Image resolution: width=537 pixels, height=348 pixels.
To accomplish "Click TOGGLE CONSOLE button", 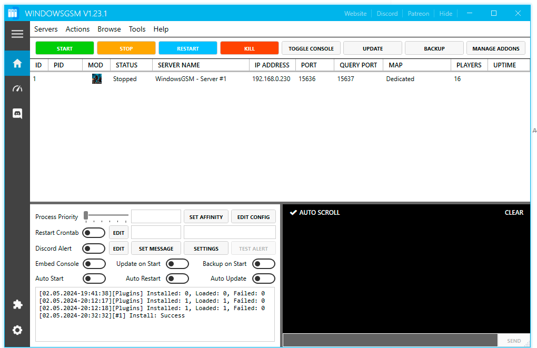I will tap(311, 48).
